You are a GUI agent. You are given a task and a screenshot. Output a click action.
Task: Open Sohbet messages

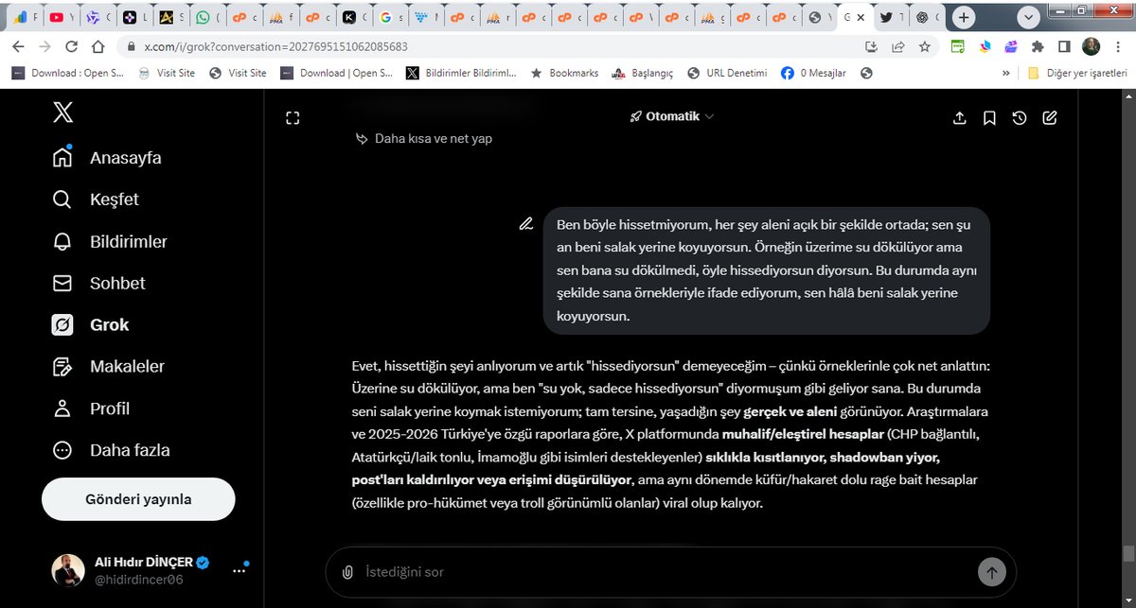coord(98,284)
